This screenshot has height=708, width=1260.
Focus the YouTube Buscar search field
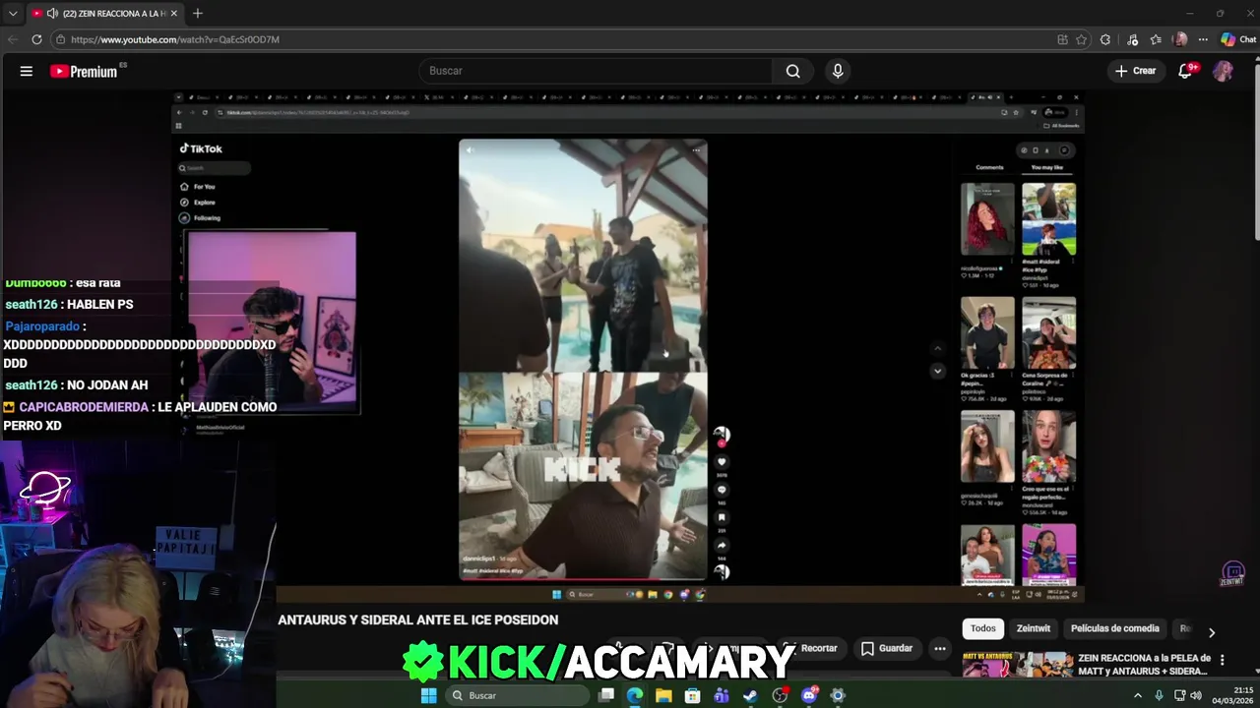click(x=596, y=71)
